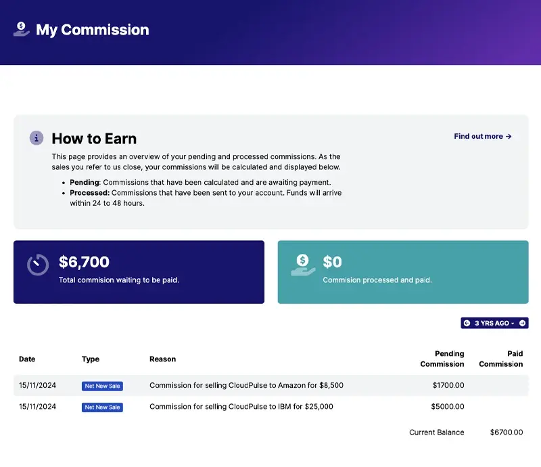Click the Pending Commission column header
541x467 pixels.
[x=442, y=359]
